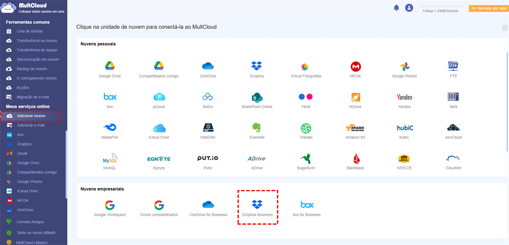This screenshot has height=245, width=509.
Task: Switch to MultCloud clássico
Action: click(x=32, y=242)
